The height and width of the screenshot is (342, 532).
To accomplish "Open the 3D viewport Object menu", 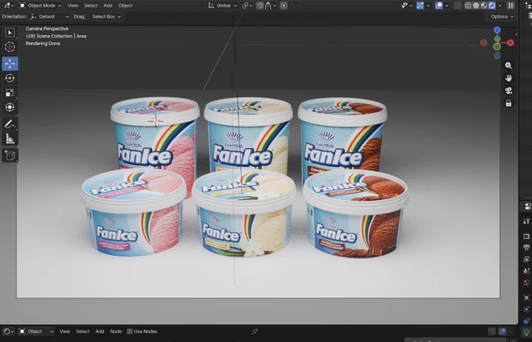I will tap(125, 5).
